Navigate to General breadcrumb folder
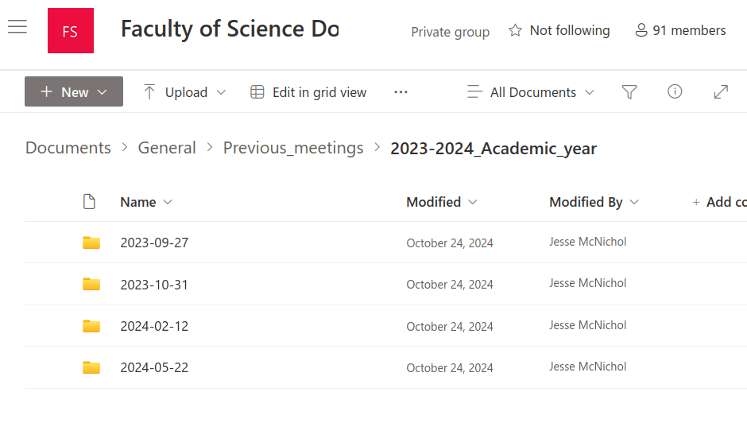This screenshot has height=423, width=747. tap(167, 148)
